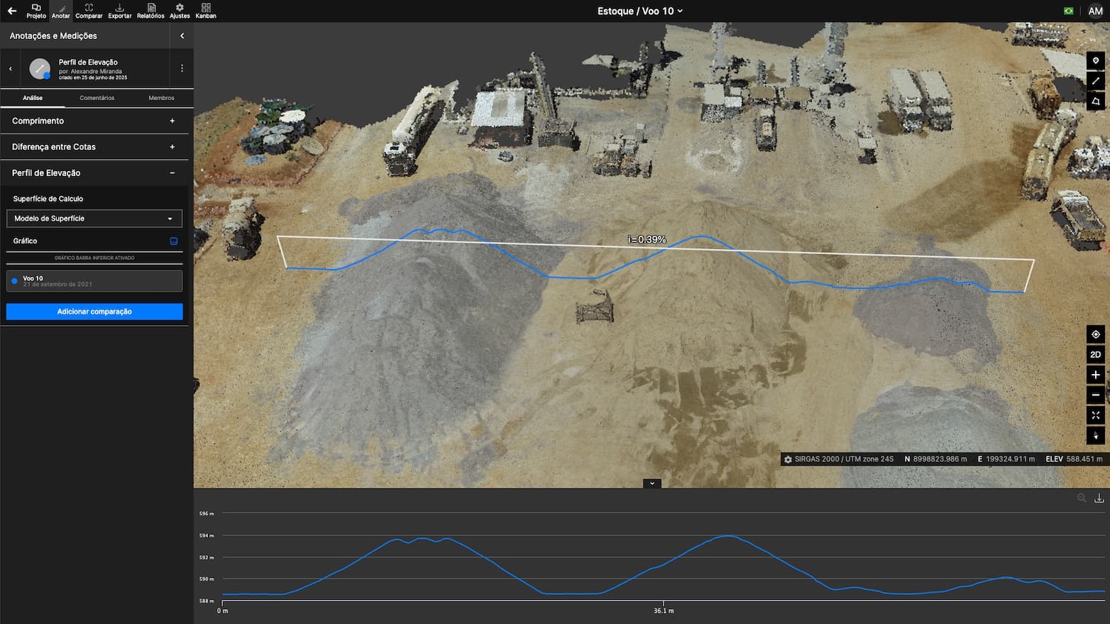The width and height of the screenshot is (1110, 624).
Task: Switch to the Membros tab
Action: (x=161, y=98)
